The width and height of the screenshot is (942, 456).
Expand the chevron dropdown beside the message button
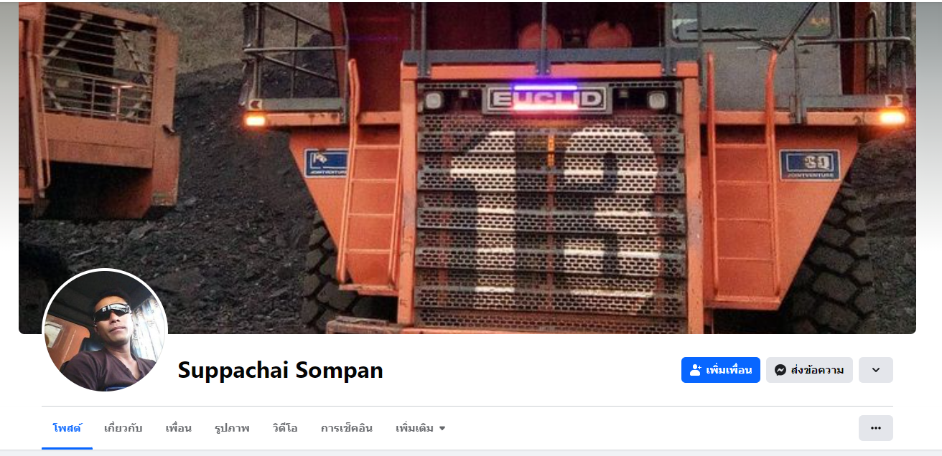875,370
